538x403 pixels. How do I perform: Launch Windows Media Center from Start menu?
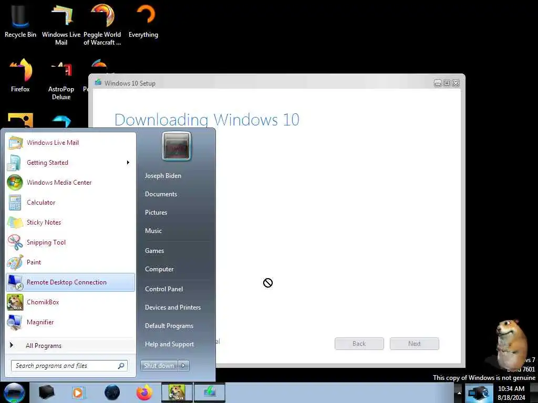click(70, 182)
